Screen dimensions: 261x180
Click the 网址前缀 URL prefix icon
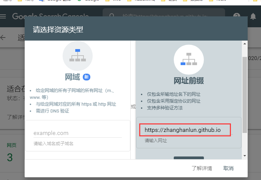pos(189,59)
